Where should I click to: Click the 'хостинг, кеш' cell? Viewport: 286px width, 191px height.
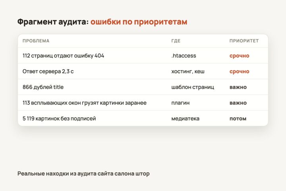click(188, 71)
